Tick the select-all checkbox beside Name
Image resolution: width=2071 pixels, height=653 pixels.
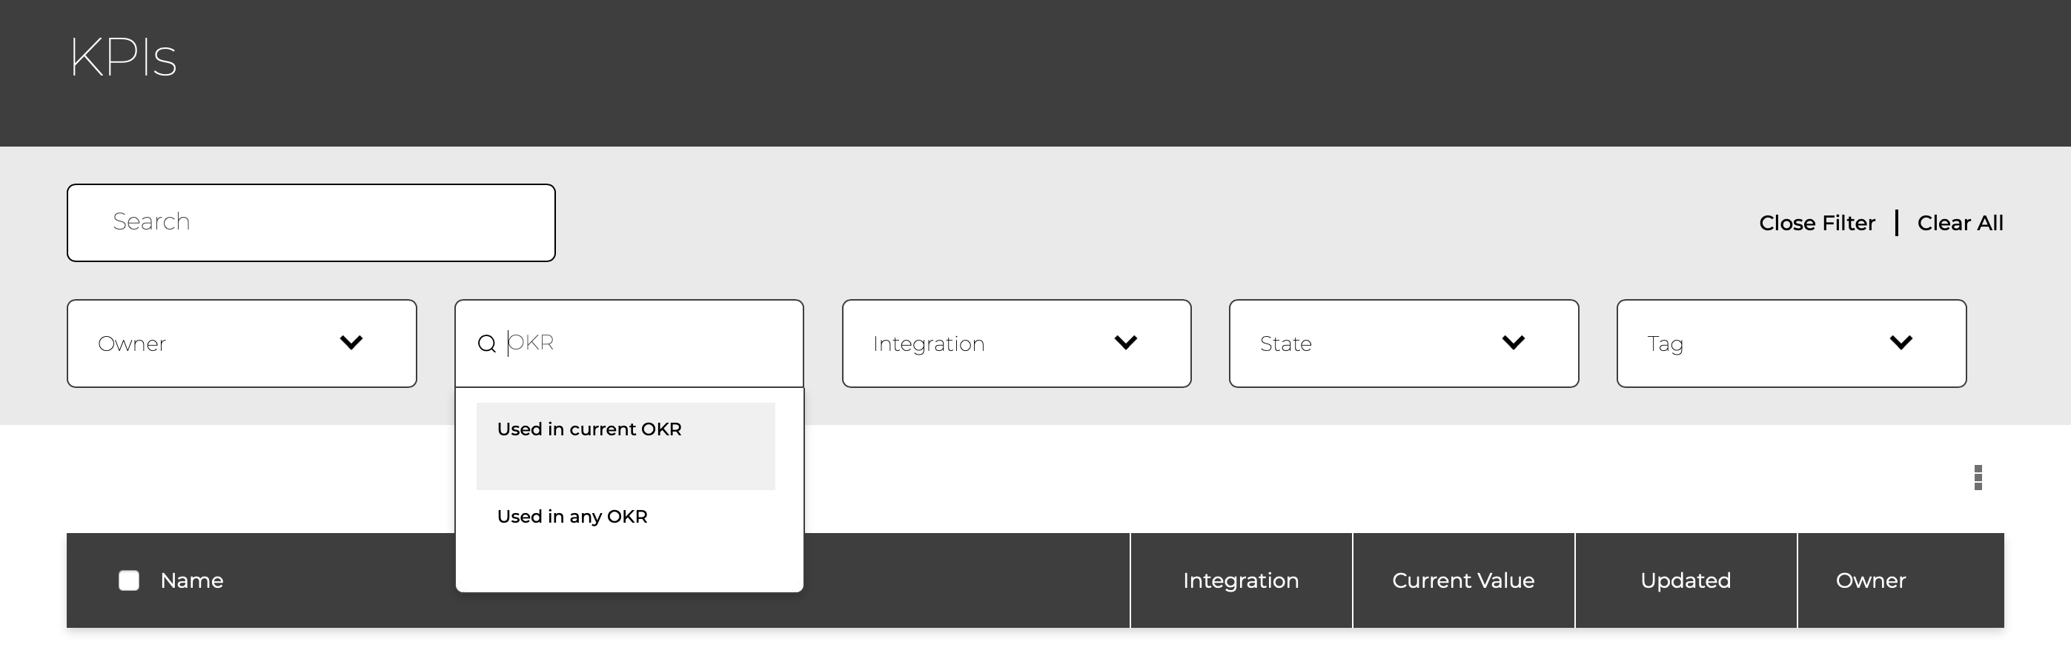(x=129, y=580)
